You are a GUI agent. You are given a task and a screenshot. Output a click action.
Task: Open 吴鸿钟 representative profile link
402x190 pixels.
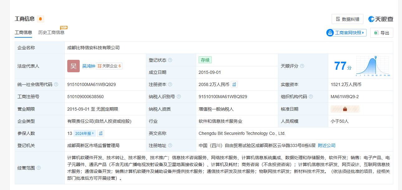click(89, 66)
